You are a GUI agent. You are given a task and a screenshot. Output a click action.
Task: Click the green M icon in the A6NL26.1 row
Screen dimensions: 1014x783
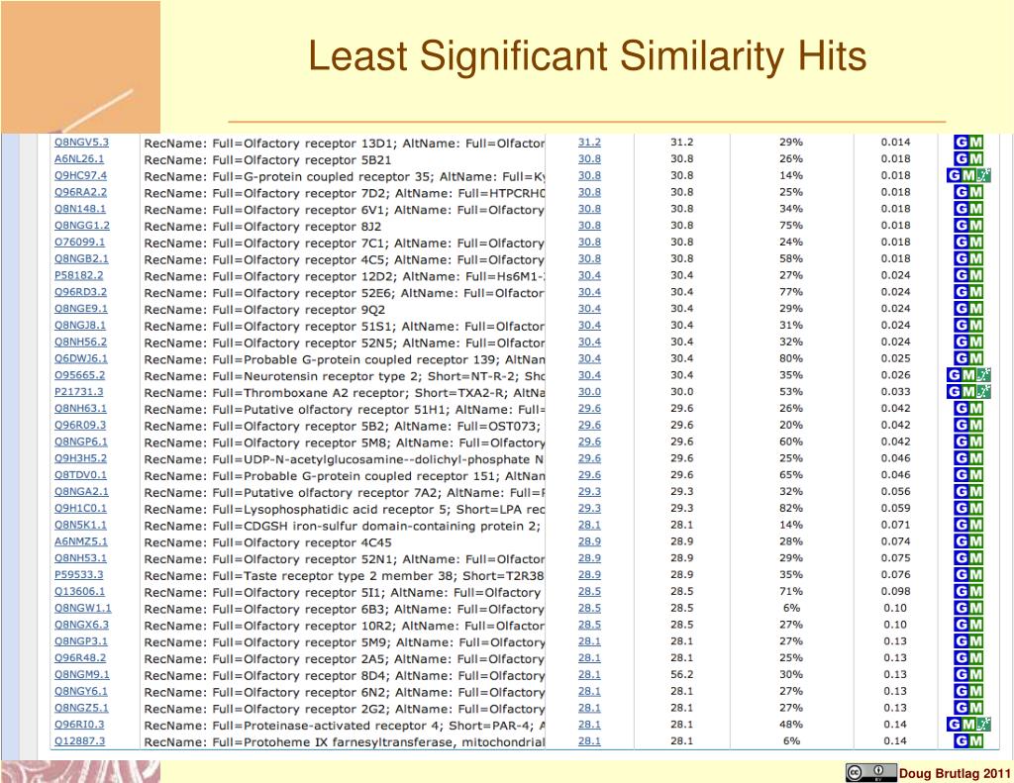975,159
